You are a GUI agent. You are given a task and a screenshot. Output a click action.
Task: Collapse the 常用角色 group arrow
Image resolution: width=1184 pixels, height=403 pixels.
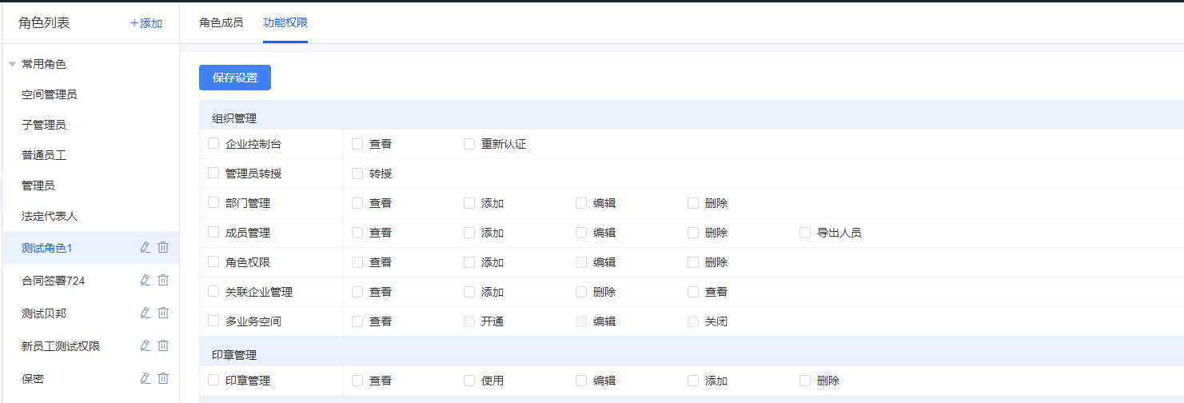coord(12,64)
